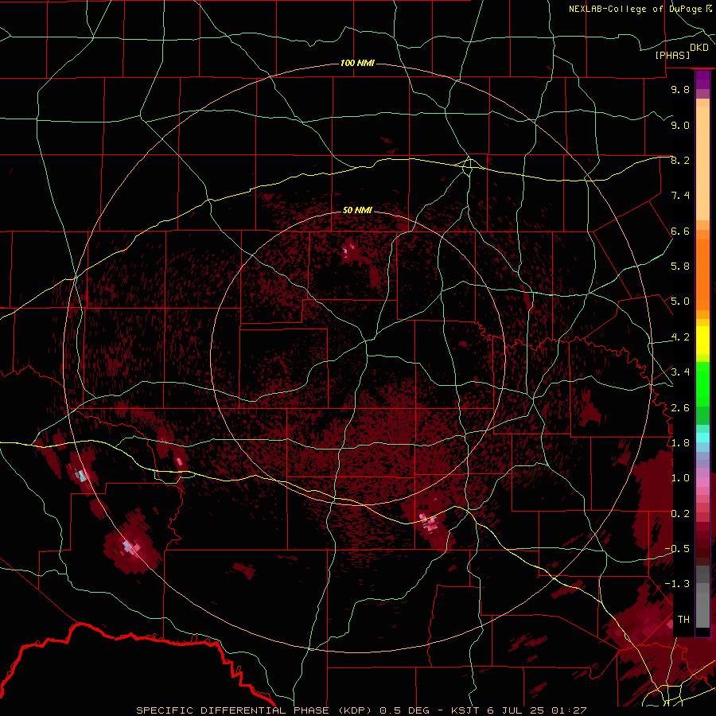Image resolution: width=716 pixels, height=716 pixels.
Task: Click the storm cell southeast of 50 NMI ring
Action: click(x=431, y=525)
